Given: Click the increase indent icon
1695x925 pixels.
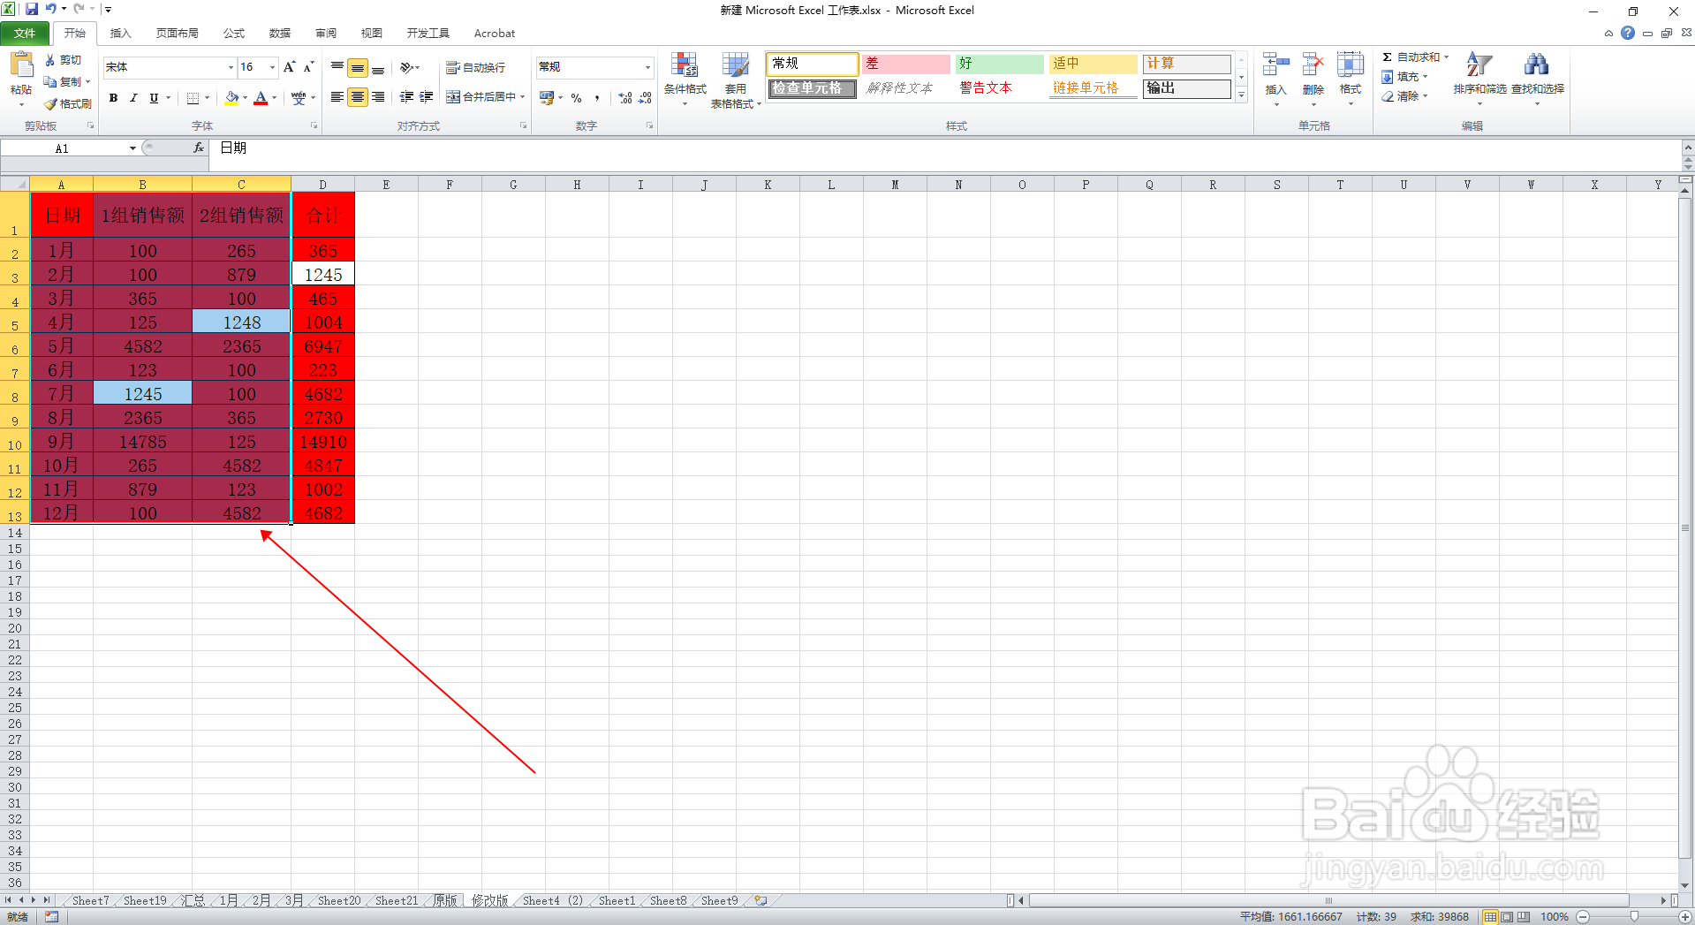Looking at the screenshot, I should [x=427, y=97].
